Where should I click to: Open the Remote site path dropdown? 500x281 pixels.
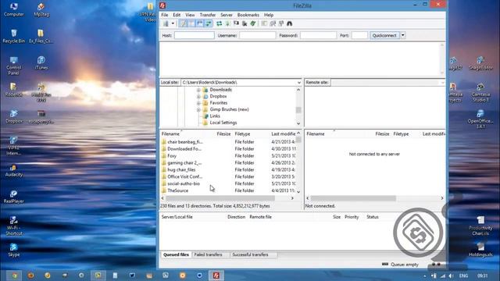tap(443, 83)
